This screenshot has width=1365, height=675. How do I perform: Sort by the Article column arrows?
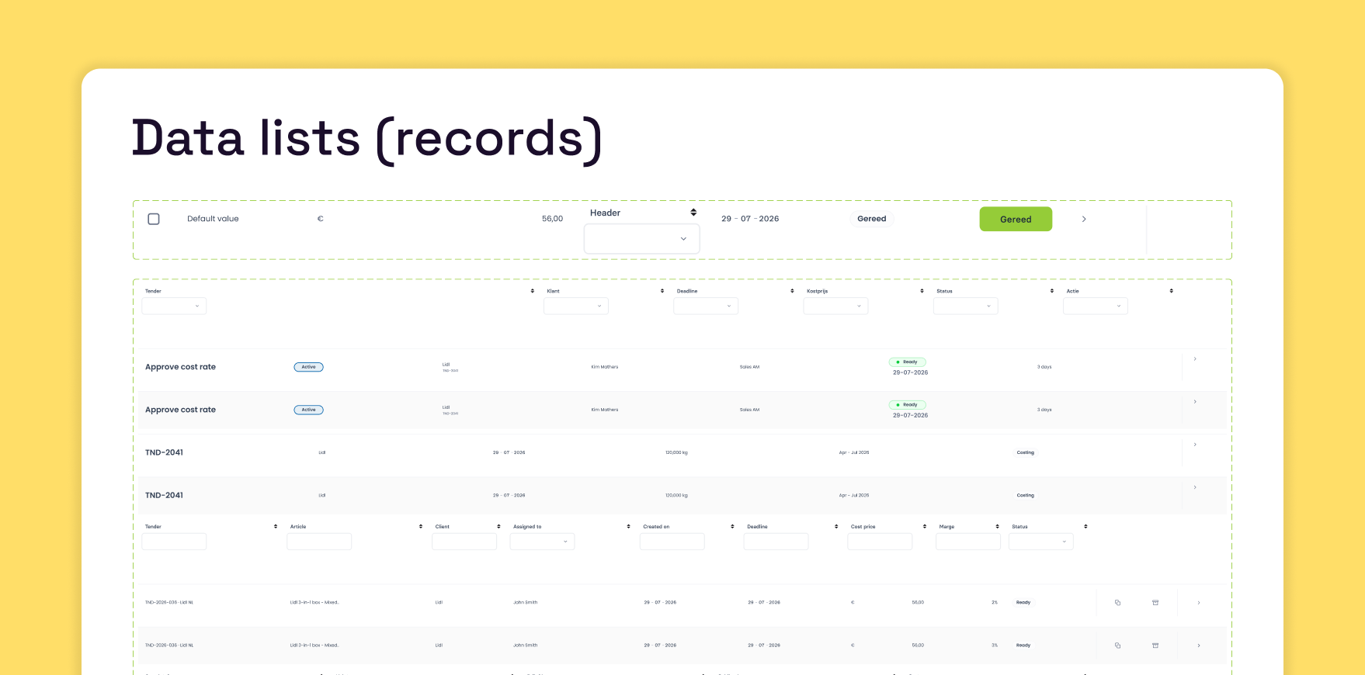tap(421, 527)
